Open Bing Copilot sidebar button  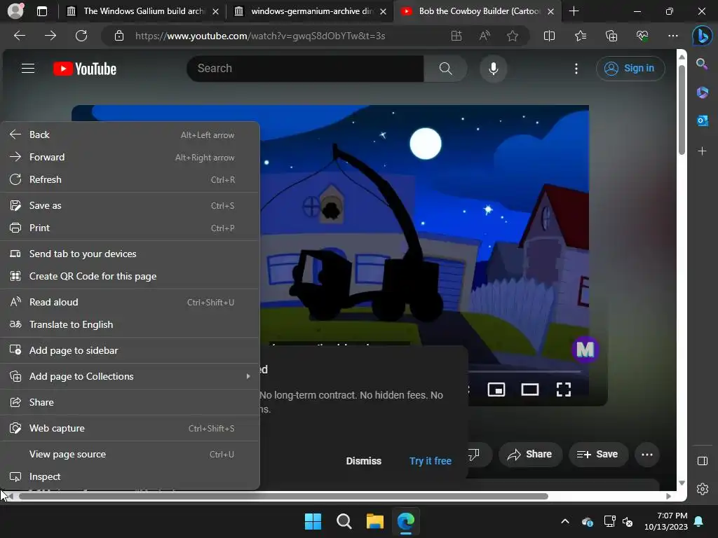702,36
